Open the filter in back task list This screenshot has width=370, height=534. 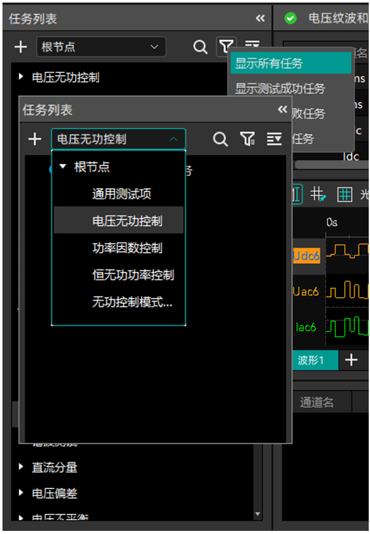pyautogui.click(x=226, y=46)
